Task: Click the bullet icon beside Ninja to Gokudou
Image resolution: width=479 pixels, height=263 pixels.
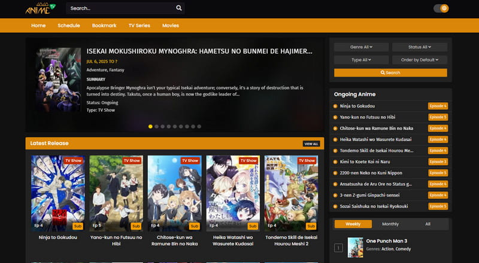Action: 335,106
